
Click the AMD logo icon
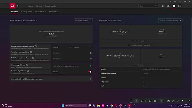click(x=12, y=6)
